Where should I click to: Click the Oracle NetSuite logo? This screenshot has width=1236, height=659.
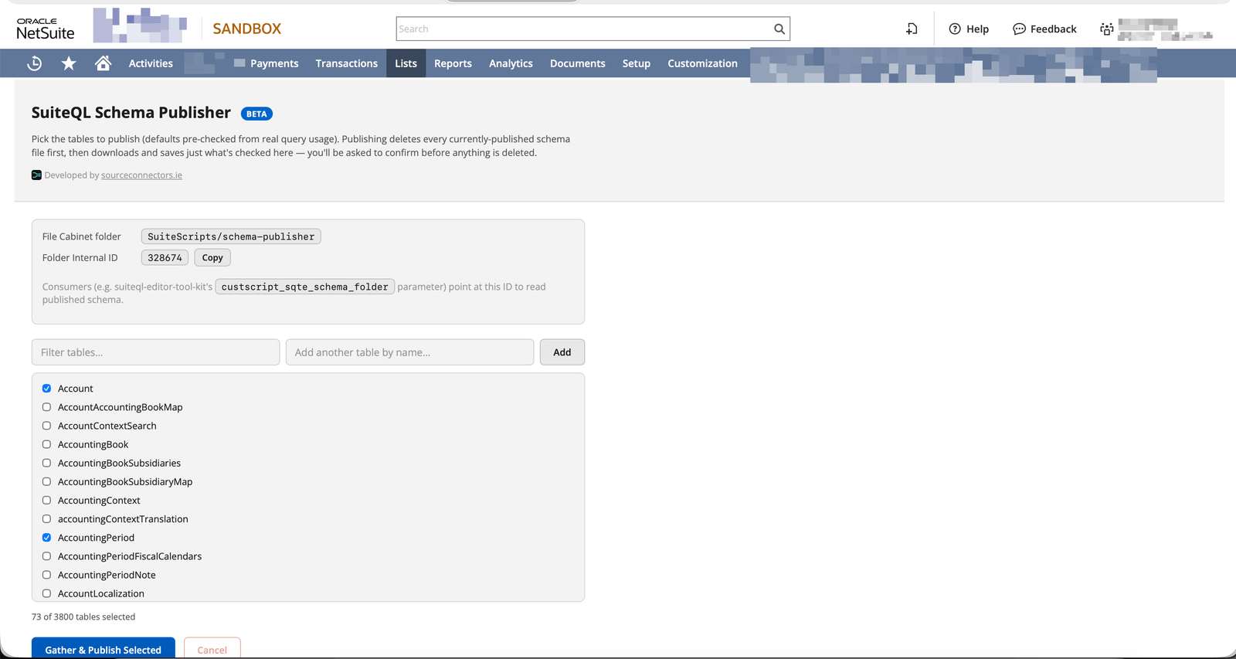46,29
